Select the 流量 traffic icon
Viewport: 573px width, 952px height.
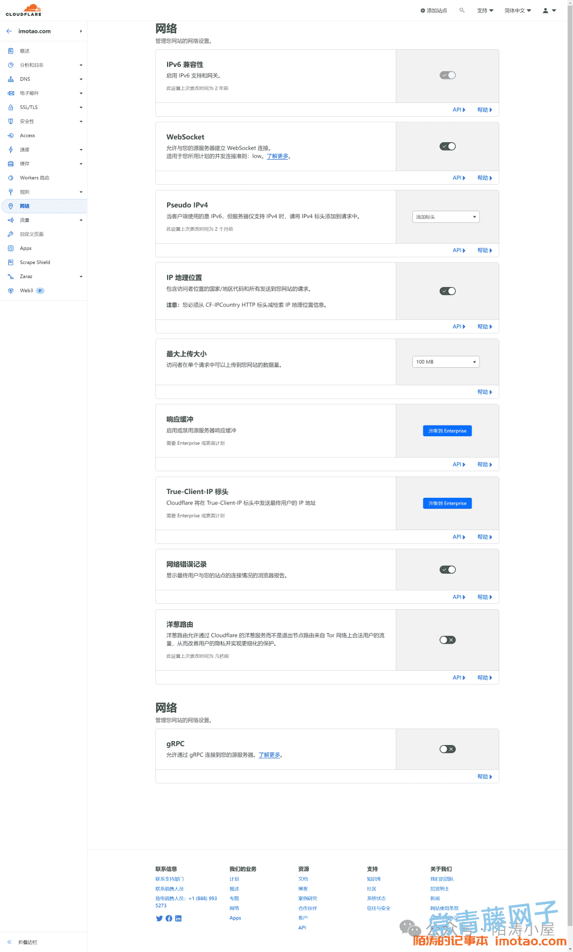coord(11,220)
